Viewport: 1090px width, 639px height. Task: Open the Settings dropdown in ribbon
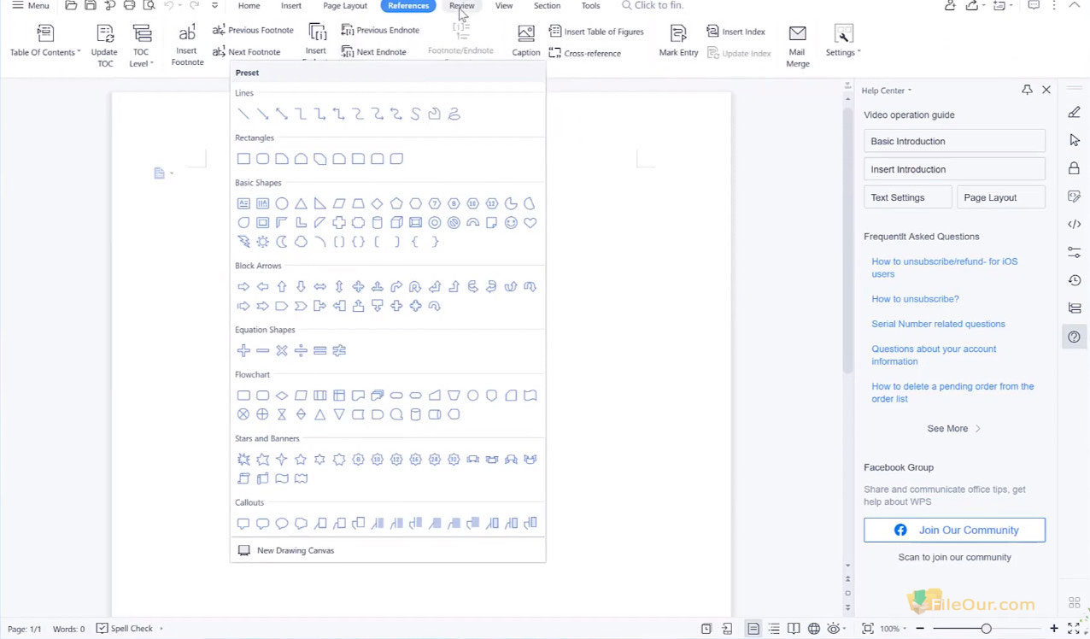click(843, 52)
